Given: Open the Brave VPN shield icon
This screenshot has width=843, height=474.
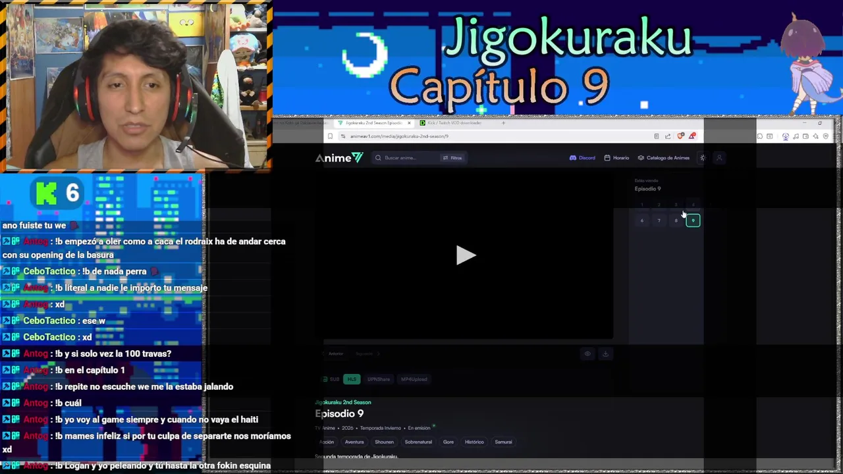Looking at the screenshot, I should [826, 136].
